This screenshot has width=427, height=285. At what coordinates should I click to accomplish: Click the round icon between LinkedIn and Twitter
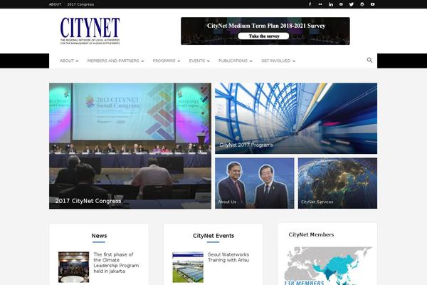341,4
